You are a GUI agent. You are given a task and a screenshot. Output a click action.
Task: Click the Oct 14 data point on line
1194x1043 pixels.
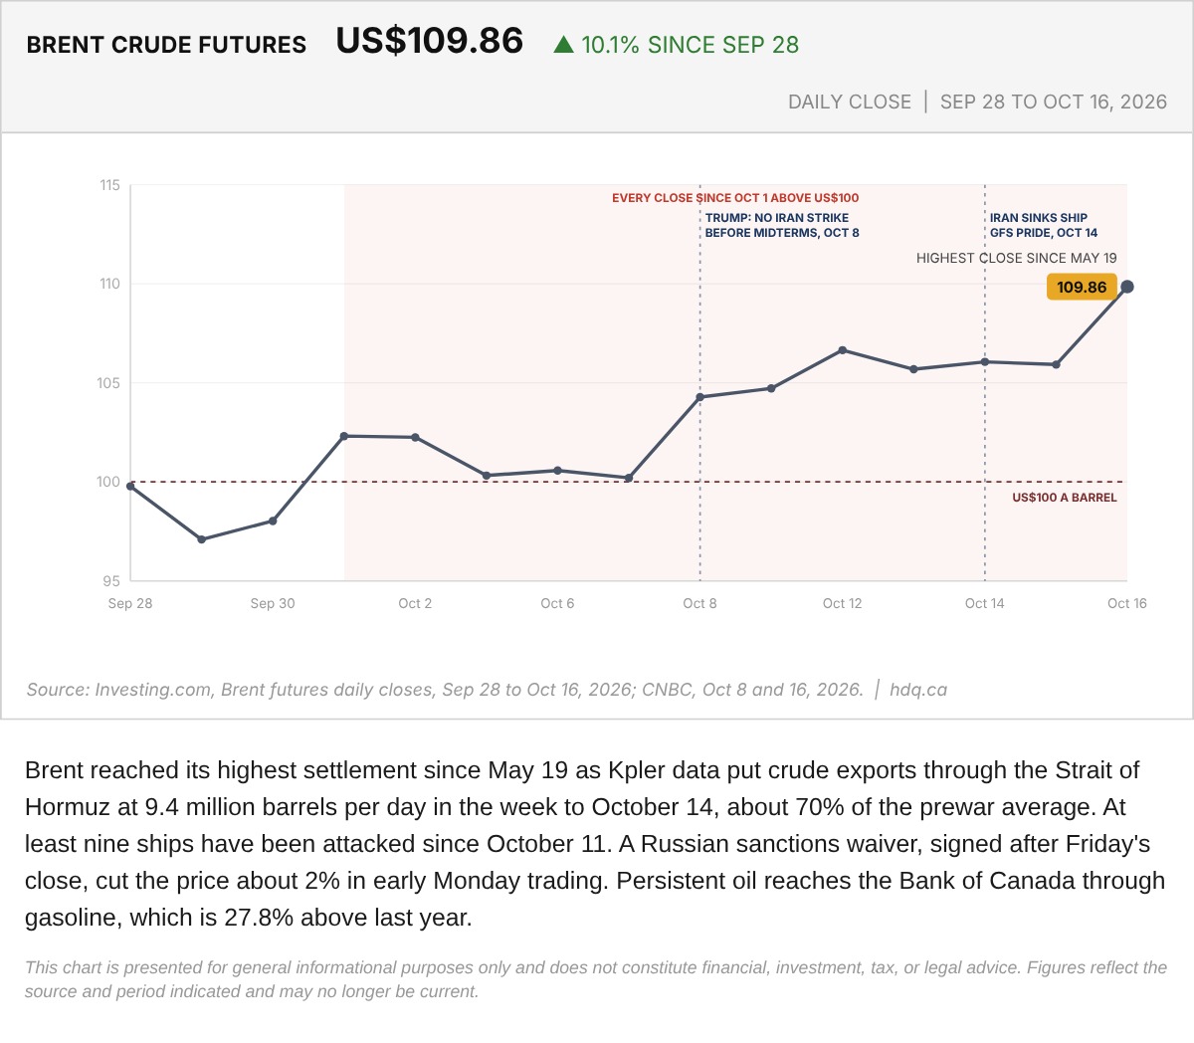coord(985,362)
